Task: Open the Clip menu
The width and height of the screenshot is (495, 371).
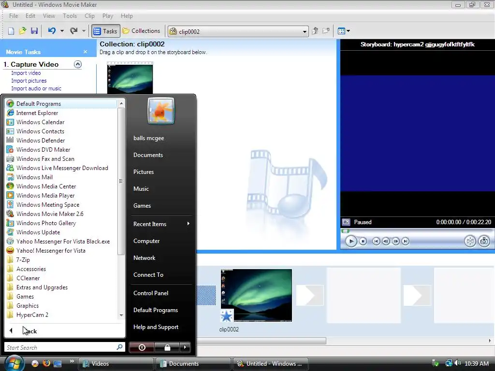Action: pos(89,16)
